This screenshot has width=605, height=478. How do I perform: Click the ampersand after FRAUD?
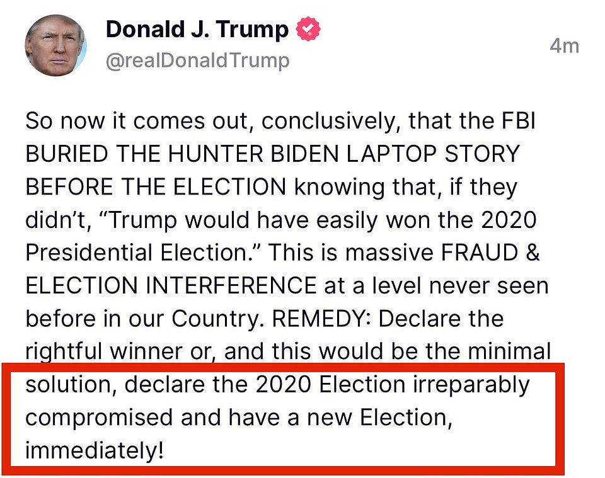click(533, 253)
